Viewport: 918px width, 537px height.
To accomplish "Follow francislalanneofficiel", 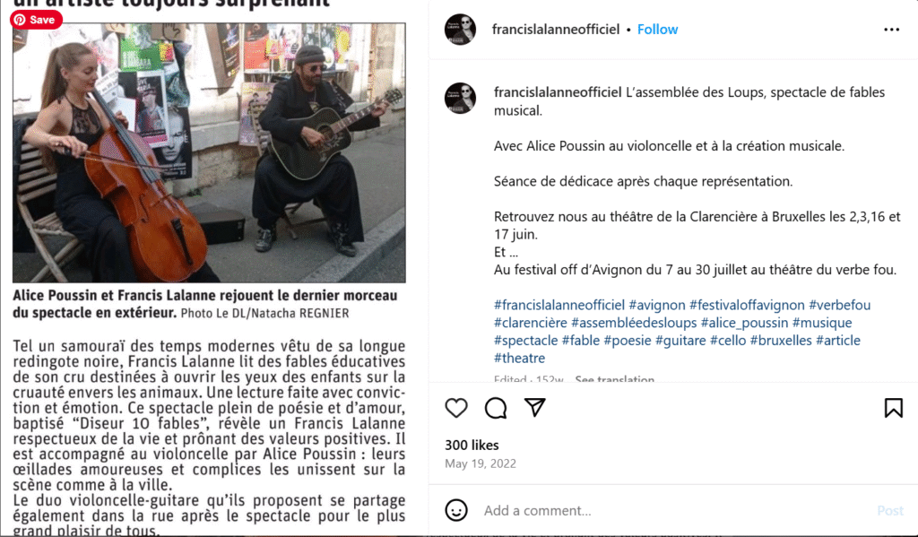I will tap(657, 30).
